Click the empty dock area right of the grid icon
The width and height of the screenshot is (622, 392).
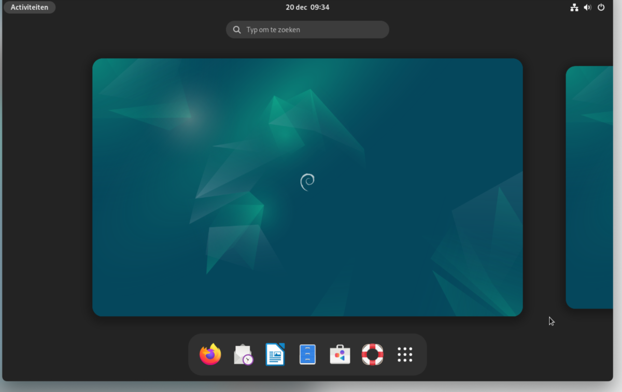420,355
